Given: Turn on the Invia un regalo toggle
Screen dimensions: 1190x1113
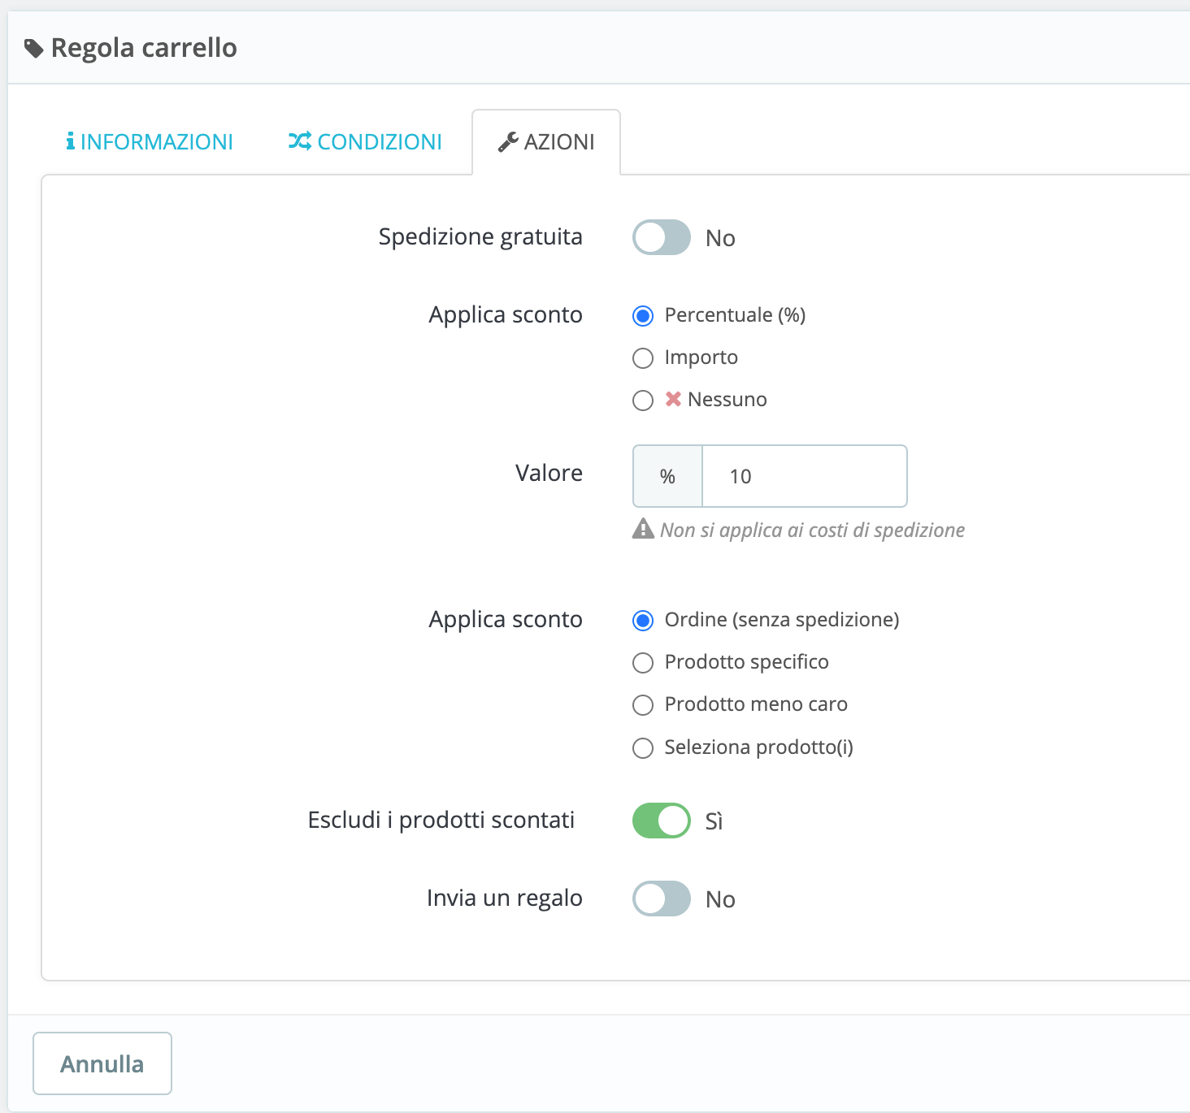Looking at the screenshot, I should [x=662, y=899].
